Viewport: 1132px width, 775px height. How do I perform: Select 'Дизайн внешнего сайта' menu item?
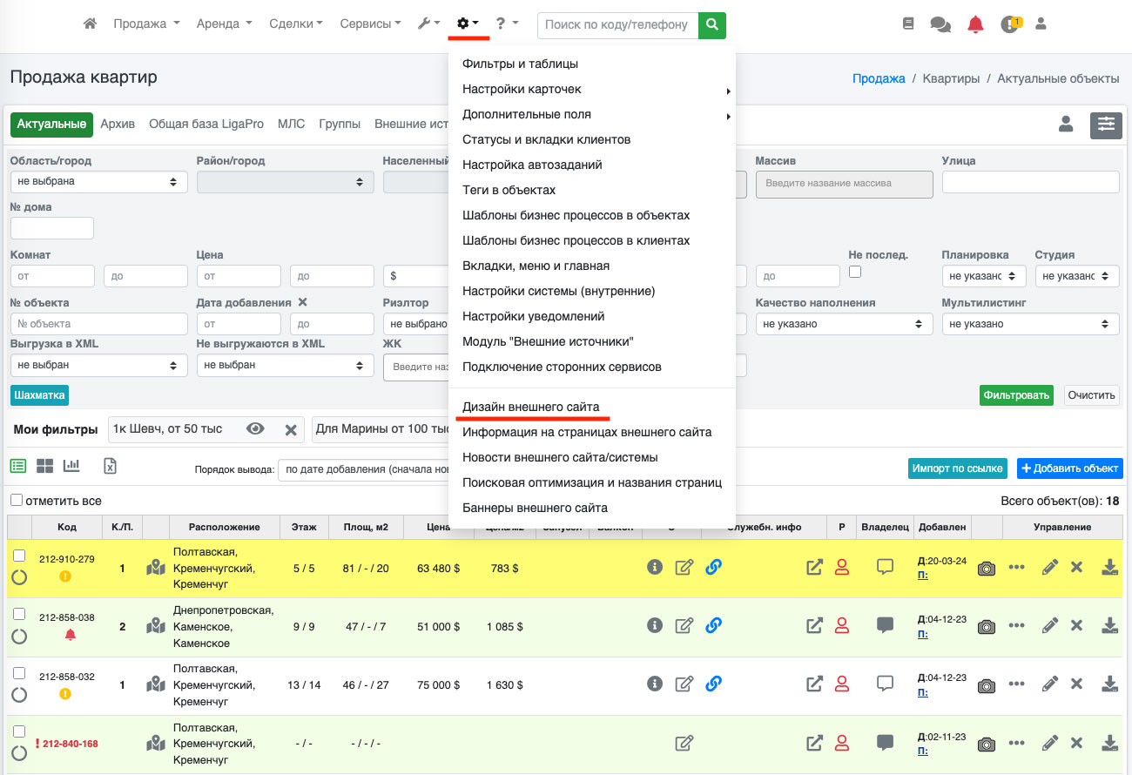tap(530, 407)
